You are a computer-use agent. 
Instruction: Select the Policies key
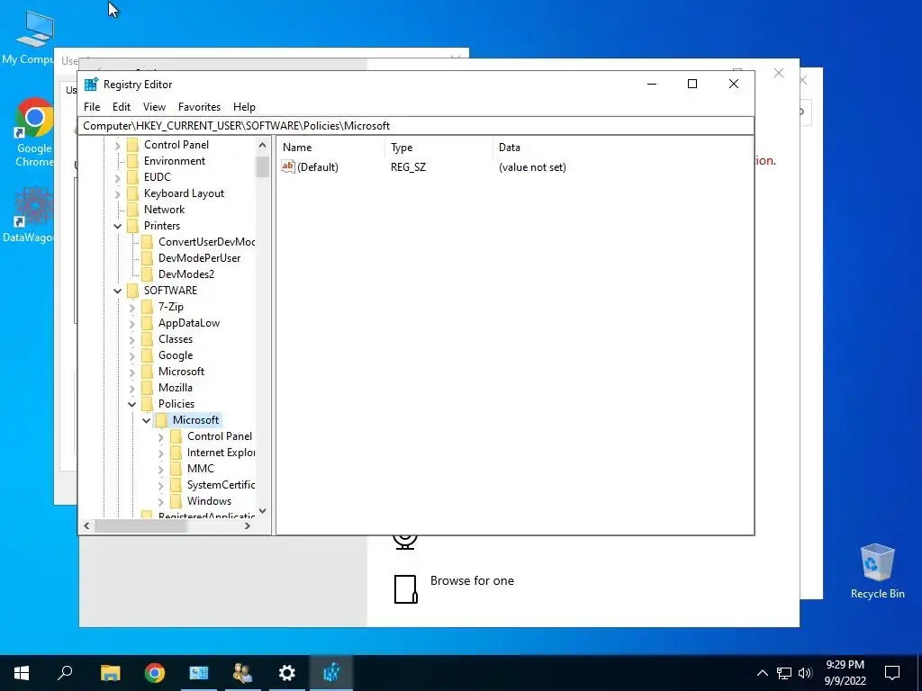[176, 404]
